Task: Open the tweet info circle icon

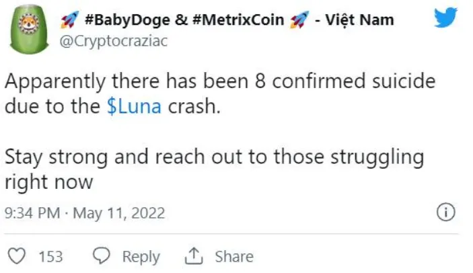Action: point(445,213)
